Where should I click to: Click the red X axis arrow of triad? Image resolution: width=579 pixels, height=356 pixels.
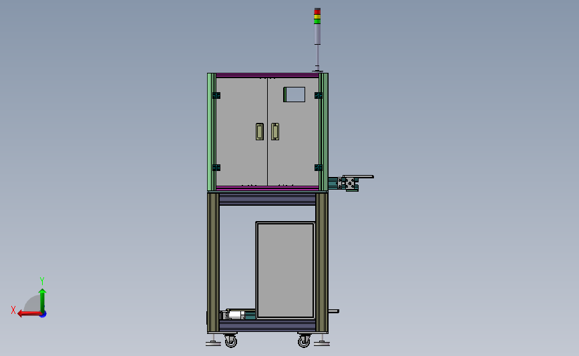pyautogui.click(x=29, y=314)
